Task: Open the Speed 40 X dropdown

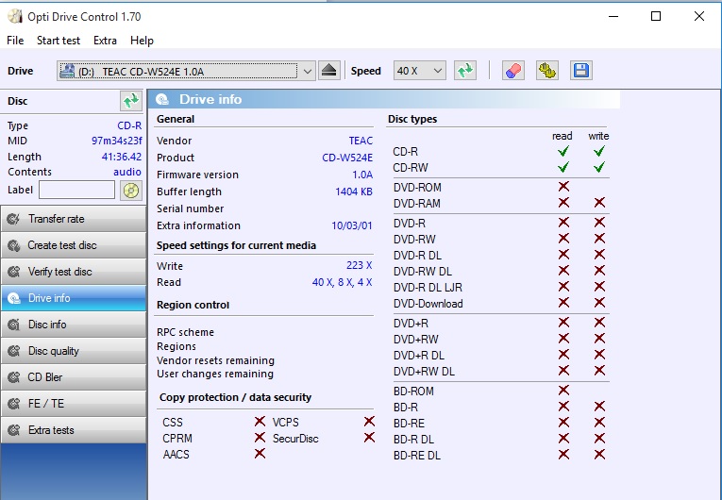Action: coord(419,71)
